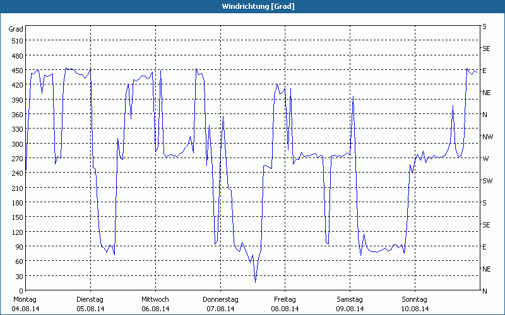
Task: Click the 270 degree axis label
Action: click(x=17, y=159)
